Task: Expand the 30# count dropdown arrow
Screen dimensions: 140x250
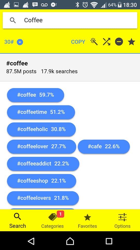Action: [x=20, y=42]
